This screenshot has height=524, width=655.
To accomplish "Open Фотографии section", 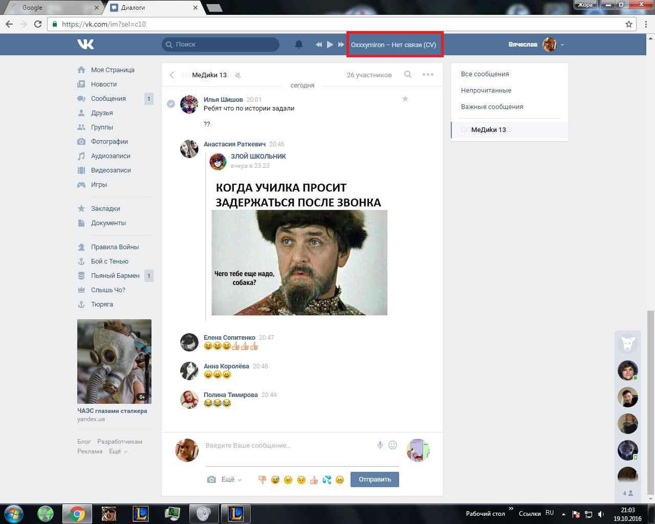I will (x=110, y=141).
